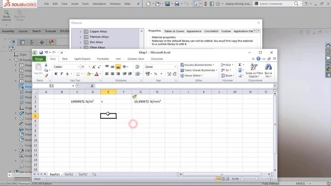Apply percent style to cell
Screen dimensions: 331x186
click(156, 74)
